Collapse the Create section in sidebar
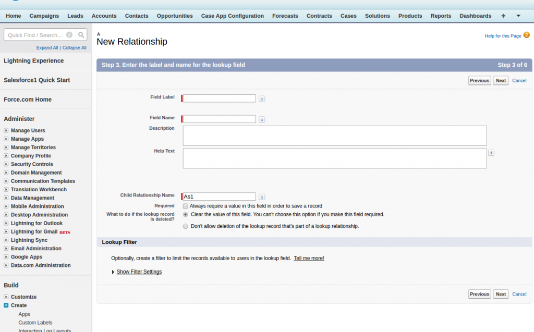This screenshot has height=332, width=534. click(6, 305)
